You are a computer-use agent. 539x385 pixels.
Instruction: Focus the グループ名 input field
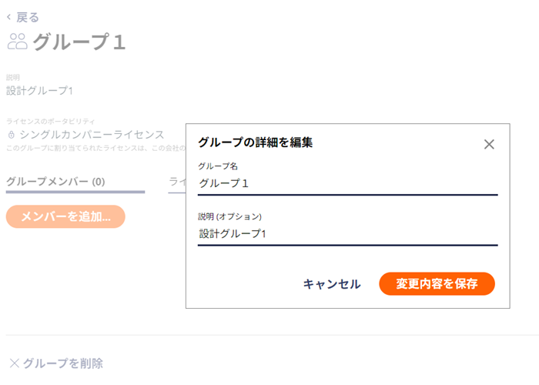pyautogui.click(x=347, y=183)
